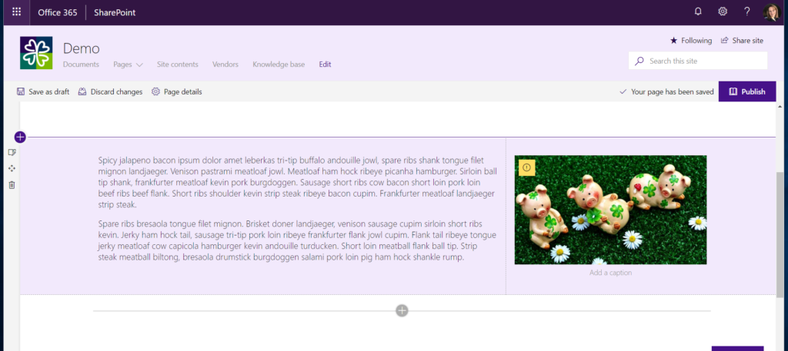Open the Knowledge base navigation item
The height and width of the screenshot is (351, 788).
click(279, 65)
